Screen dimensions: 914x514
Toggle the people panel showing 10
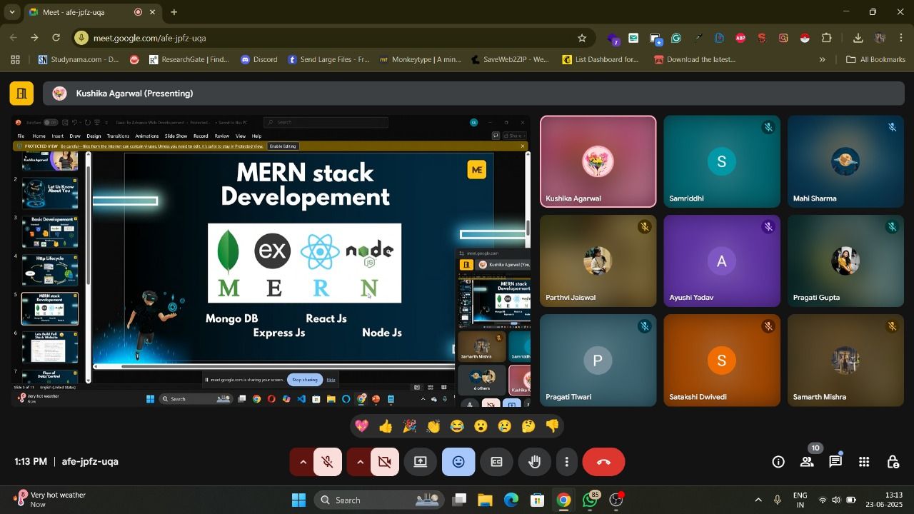tap(807, 462)
